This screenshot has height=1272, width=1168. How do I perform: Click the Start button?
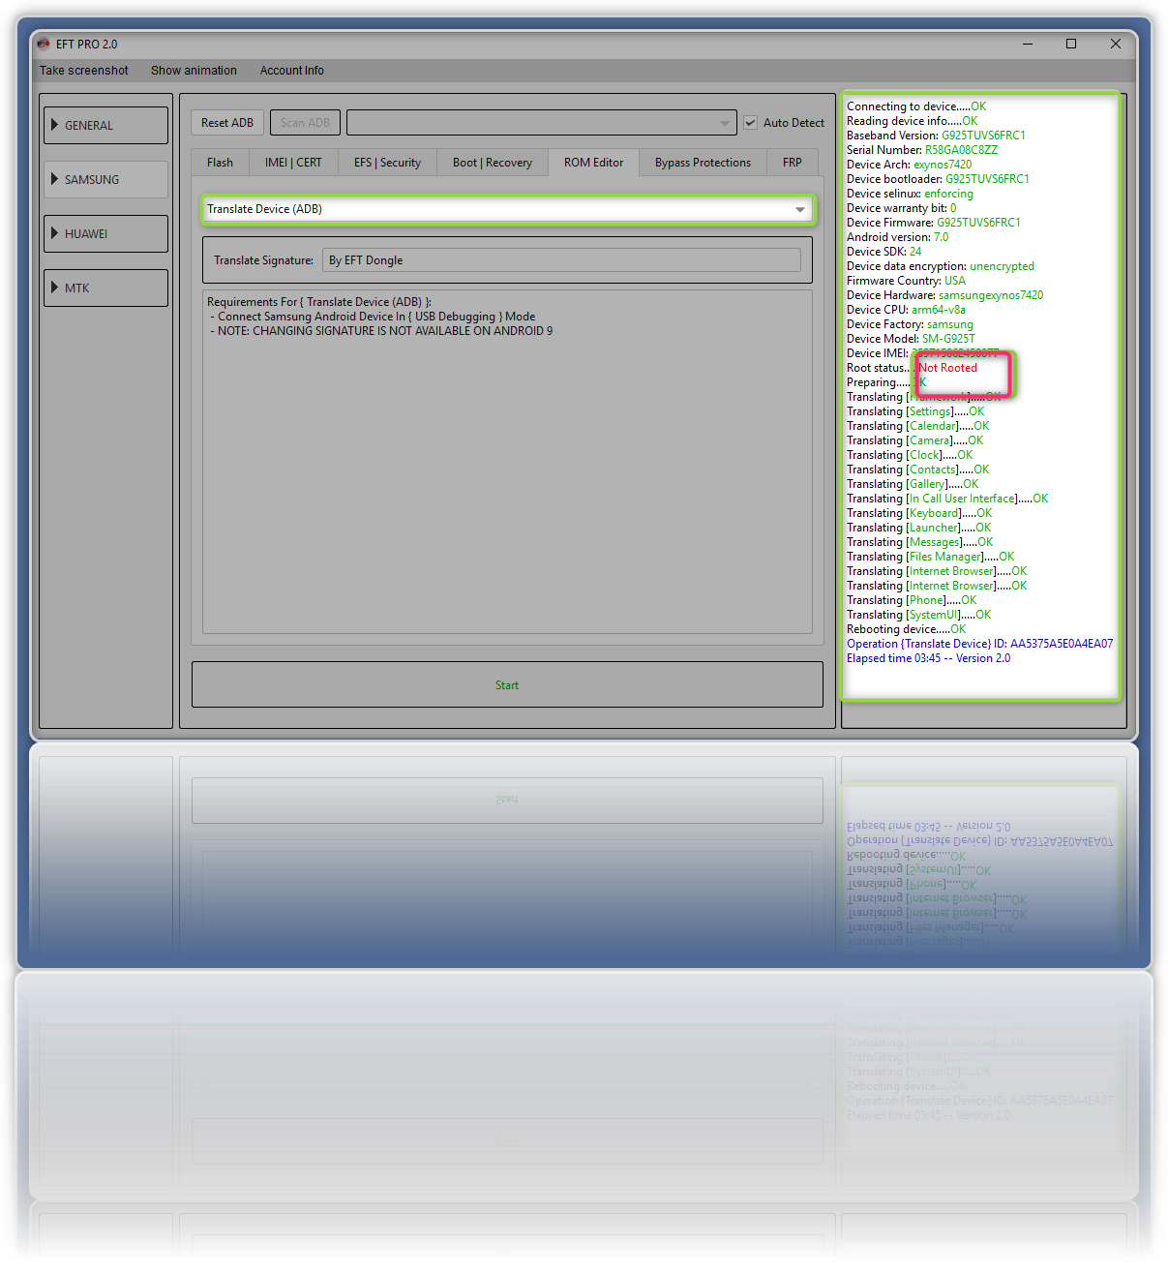click(507, 684)
